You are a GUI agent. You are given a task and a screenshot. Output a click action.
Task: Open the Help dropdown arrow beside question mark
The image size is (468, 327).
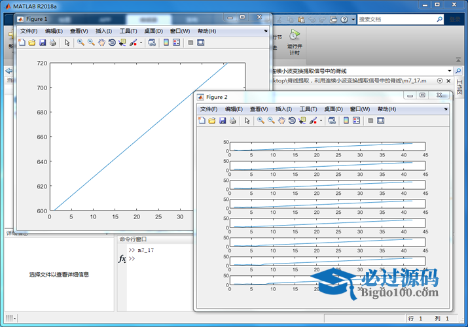click(353, 20)
